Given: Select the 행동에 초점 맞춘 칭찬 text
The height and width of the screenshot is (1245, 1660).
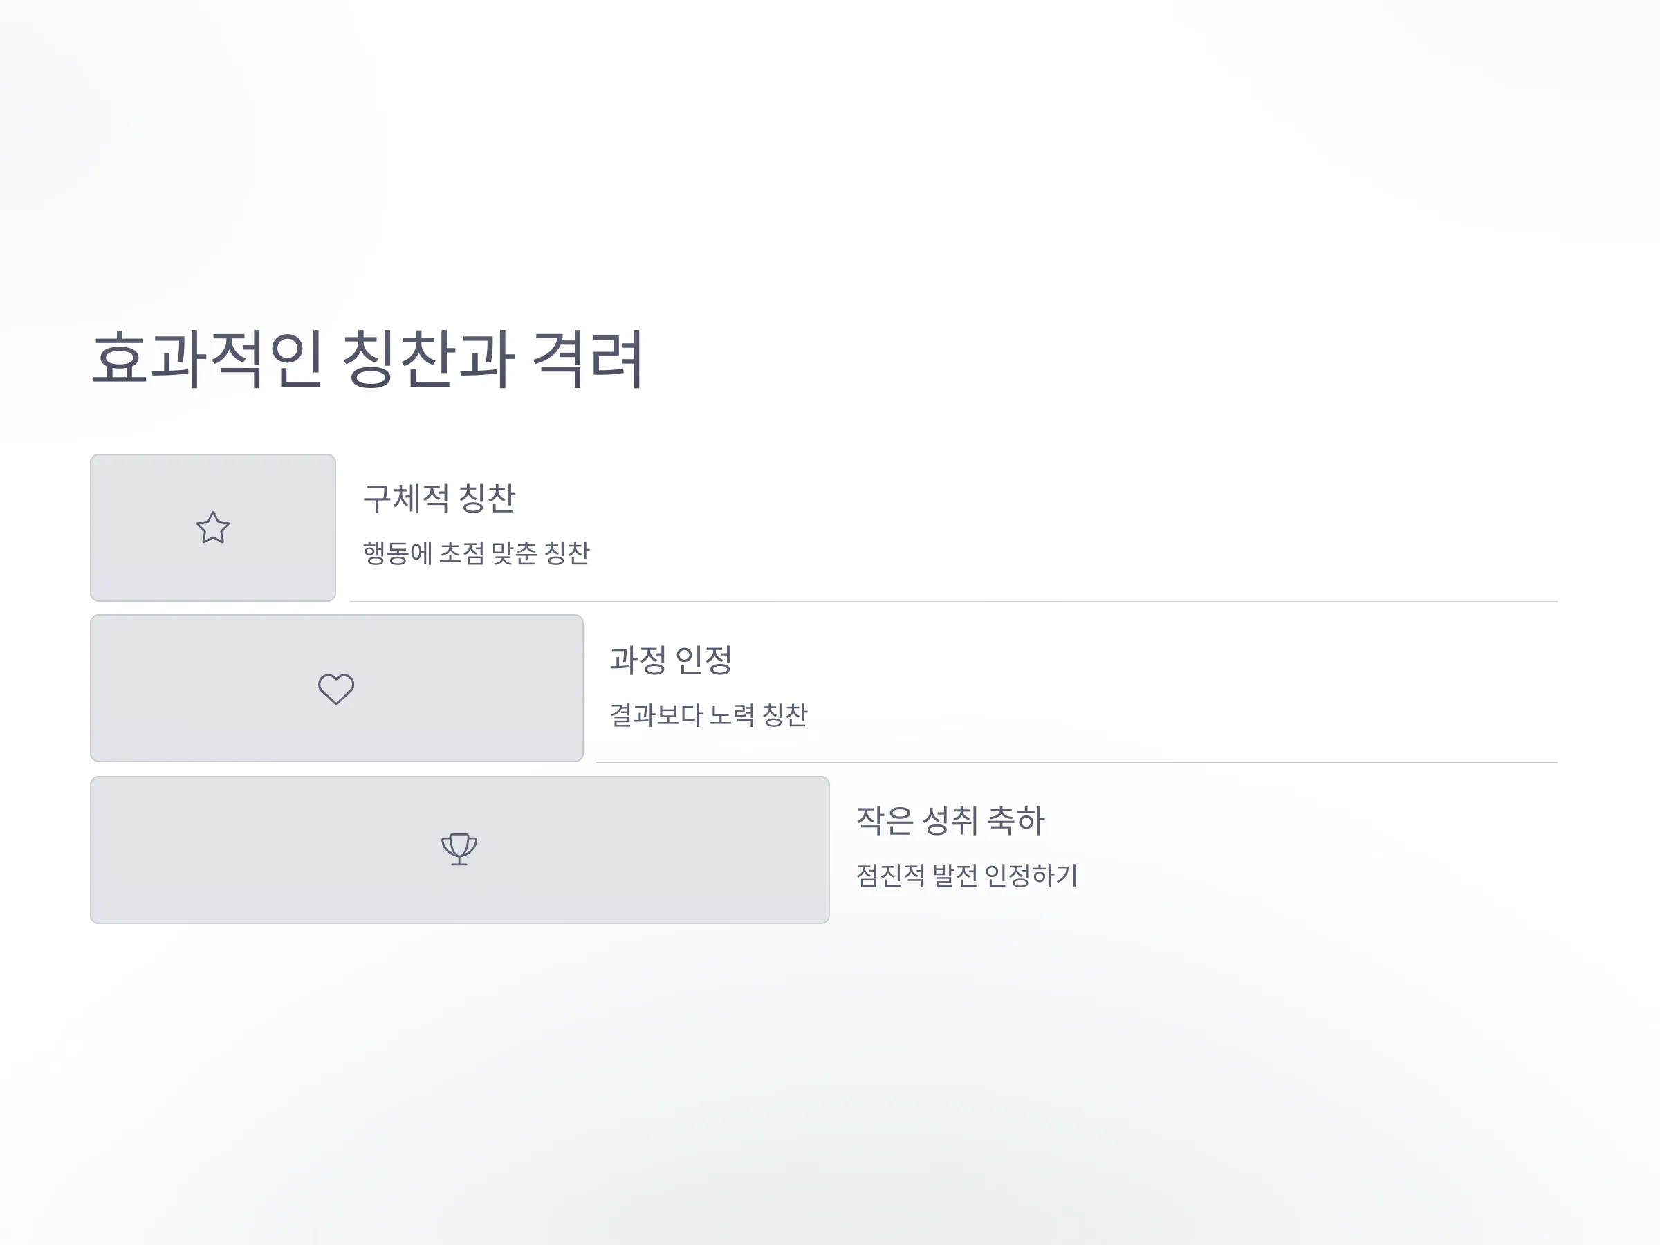Looking at the screenshot, I should [x=477, y=553].
